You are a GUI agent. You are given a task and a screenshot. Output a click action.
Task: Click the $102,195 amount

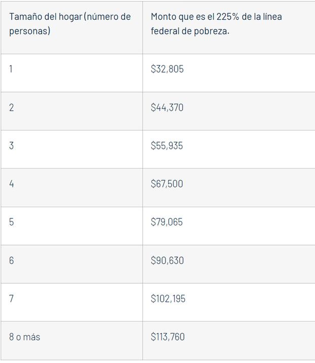pyautogui.click(x=168, y=299)
